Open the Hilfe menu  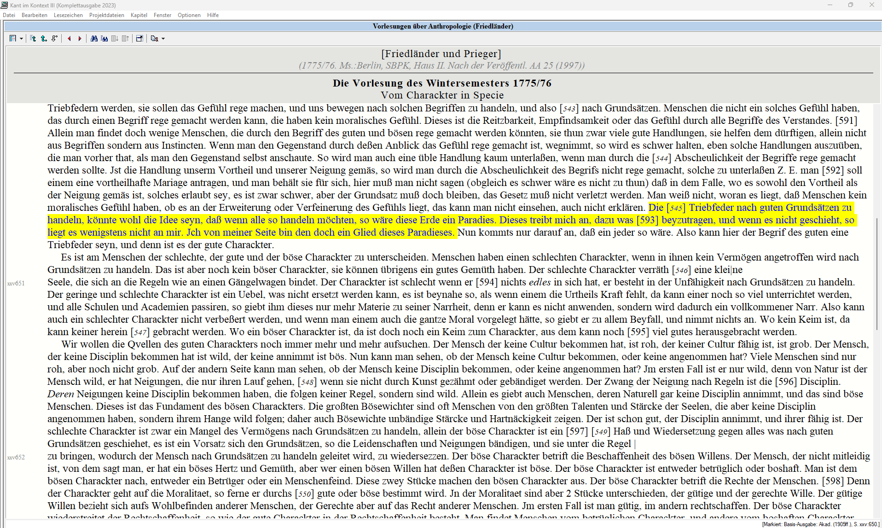point(213,15)
